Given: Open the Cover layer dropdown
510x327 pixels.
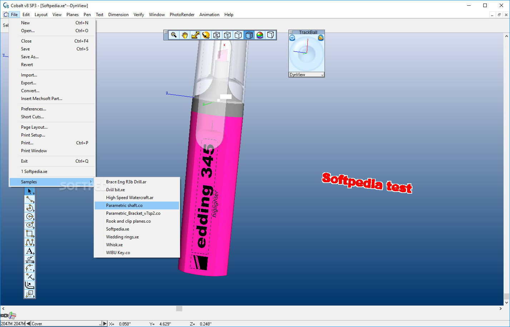Looking at the screenshot, I should click(x=66, y=324).
